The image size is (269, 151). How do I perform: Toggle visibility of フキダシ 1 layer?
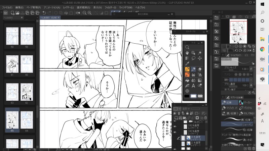(x=175, y=121)
